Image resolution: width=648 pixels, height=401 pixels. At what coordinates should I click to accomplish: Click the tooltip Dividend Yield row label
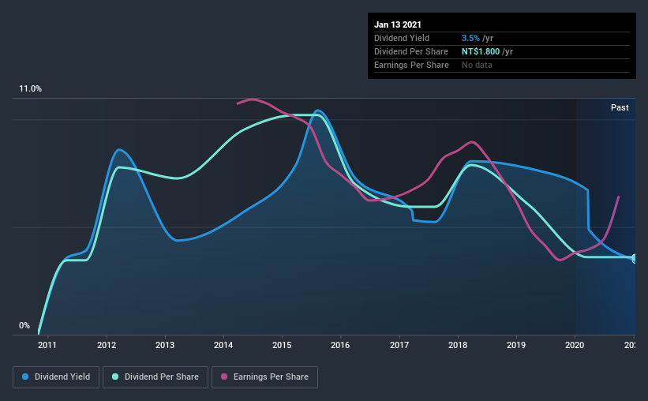(402, 38)
